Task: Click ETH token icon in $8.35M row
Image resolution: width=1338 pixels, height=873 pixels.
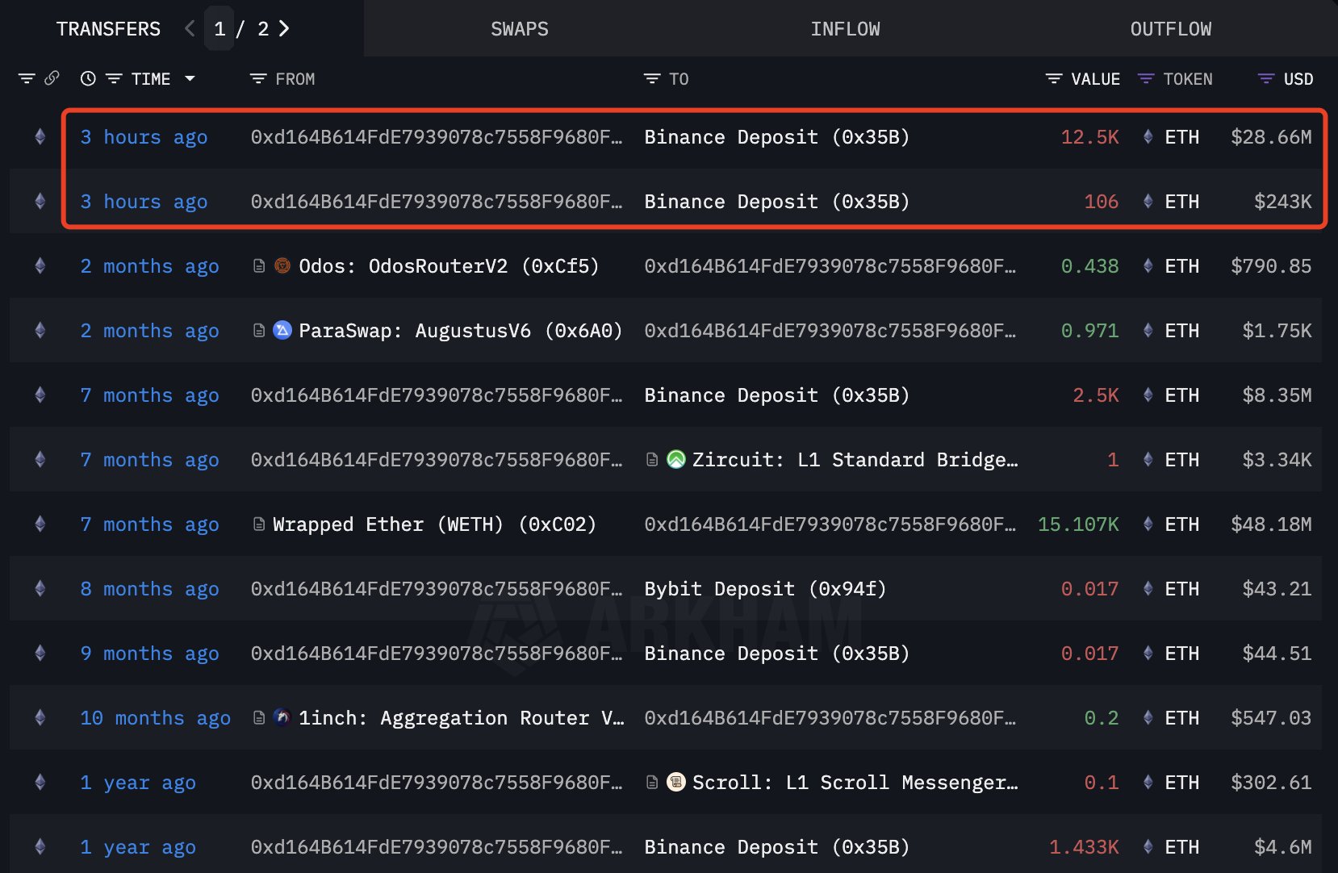Action: pos(1148,395)
